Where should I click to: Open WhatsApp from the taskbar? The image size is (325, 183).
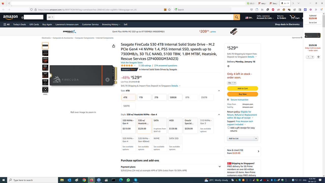coord(128,180)
